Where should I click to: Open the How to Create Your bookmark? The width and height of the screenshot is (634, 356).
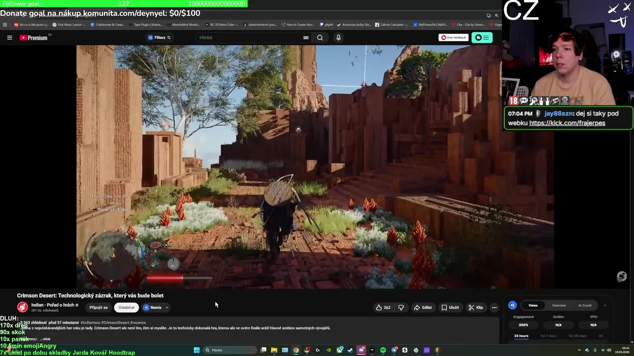(298, 24)
